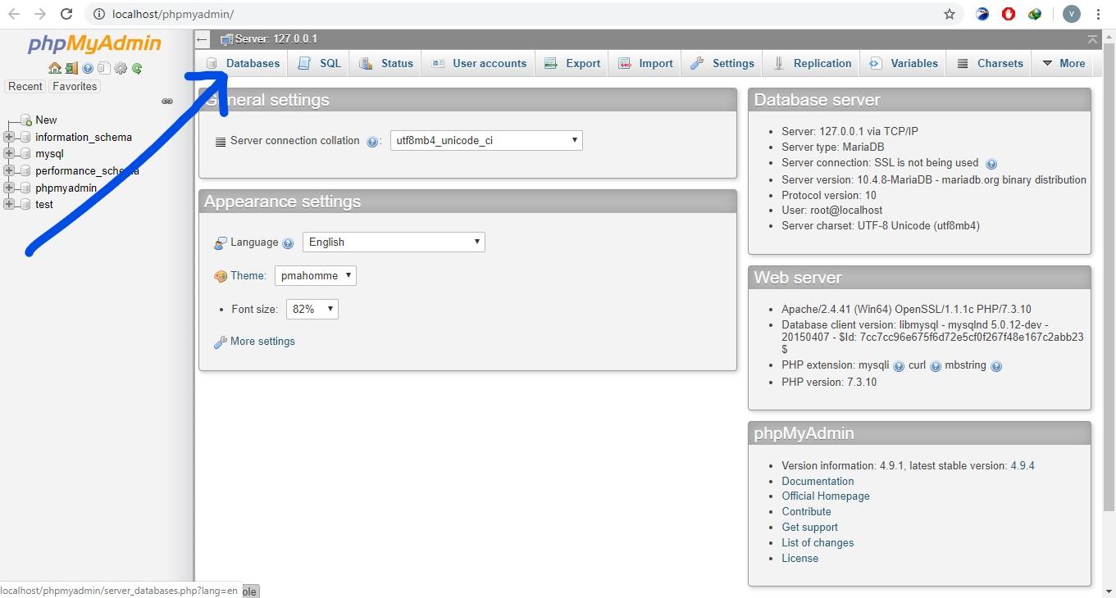
Task: Click the latest version 4.9.4 link
Action: click(x=1023, y=465)
